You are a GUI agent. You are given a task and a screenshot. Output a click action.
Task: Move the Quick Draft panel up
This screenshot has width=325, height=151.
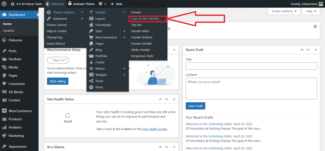pyautogui.click(x=302, y=50)
